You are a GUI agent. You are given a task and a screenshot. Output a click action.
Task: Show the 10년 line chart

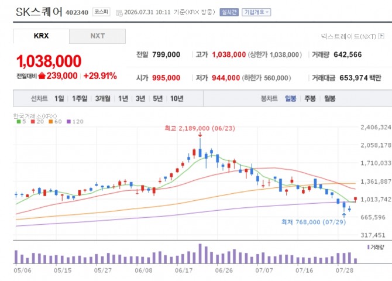tap(177, 98)
